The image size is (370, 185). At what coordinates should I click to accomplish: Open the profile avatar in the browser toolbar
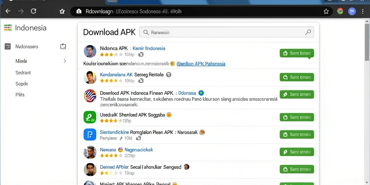[352, 11]
